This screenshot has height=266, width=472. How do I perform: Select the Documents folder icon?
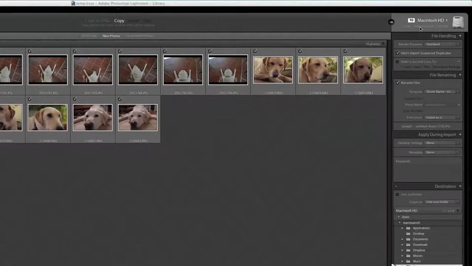408,239
